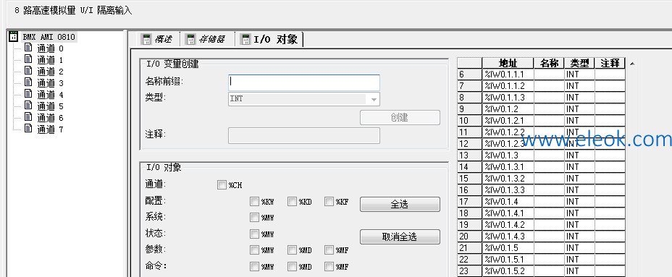The width and height of the screenshot is (672, 277).
Task: Select address cell %IW0.1.4.1
Action: pos(508,213)
